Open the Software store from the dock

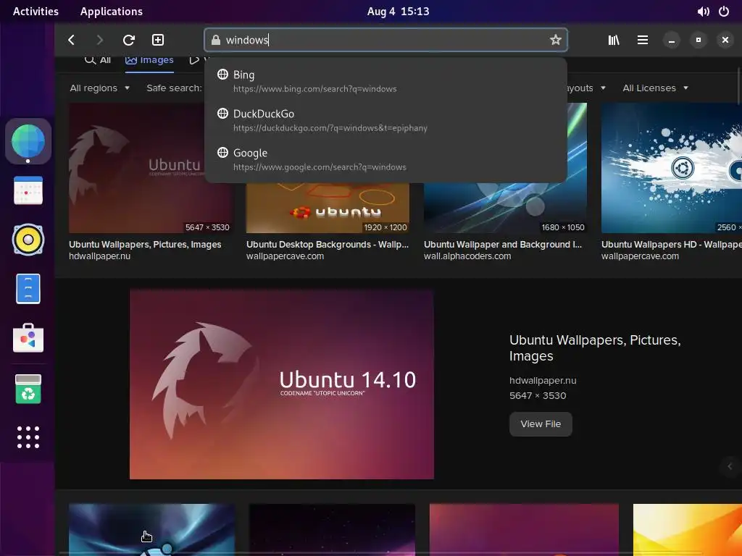tap(28, 338)
